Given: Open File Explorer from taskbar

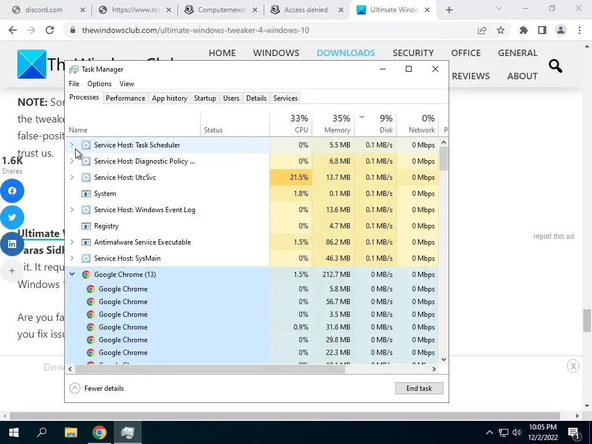Looking at the screenshot, I should tap(71, 432).
